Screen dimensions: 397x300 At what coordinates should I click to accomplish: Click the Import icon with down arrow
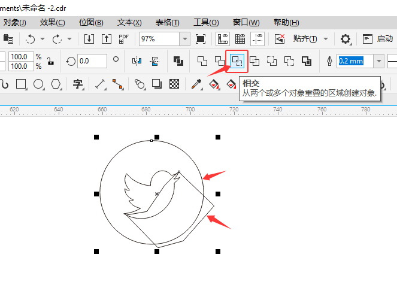pyautogui.click(x=89, y=39)
